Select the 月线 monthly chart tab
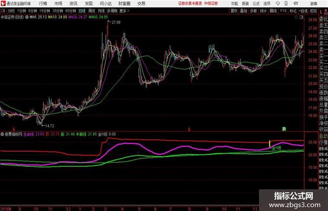This screenshot has width=328, height=211. coord(101,11)
